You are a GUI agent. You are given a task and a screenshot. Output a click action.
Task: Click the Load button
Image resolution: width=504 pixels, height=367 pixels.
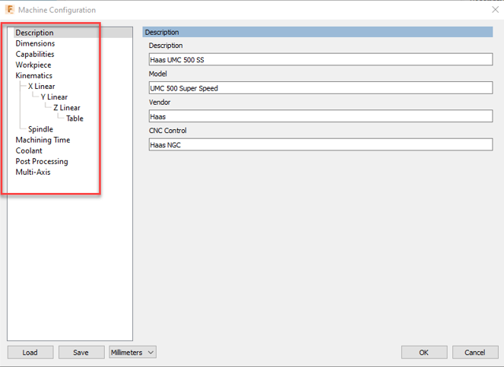(30, 353)
